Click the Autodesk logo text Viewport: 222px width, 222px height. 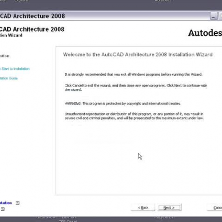coord(205,33)
